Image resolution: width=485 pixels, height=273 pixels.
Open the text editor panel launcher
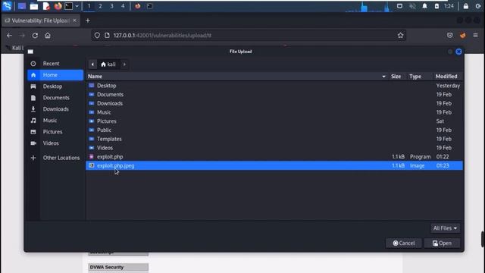pos(46,6)
